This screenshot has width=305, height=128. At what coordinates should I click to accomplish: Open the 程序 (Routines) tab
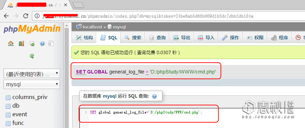tap(279, 38)
